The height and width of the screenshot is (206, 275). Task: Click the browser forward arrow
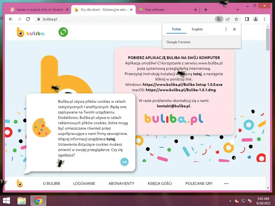point(19,19)
